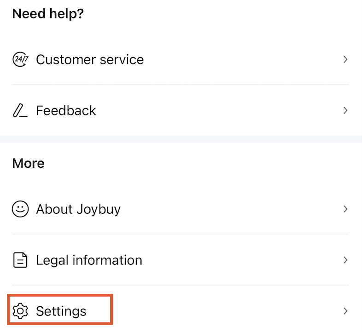Select the Feedback text label

point(66,111)
